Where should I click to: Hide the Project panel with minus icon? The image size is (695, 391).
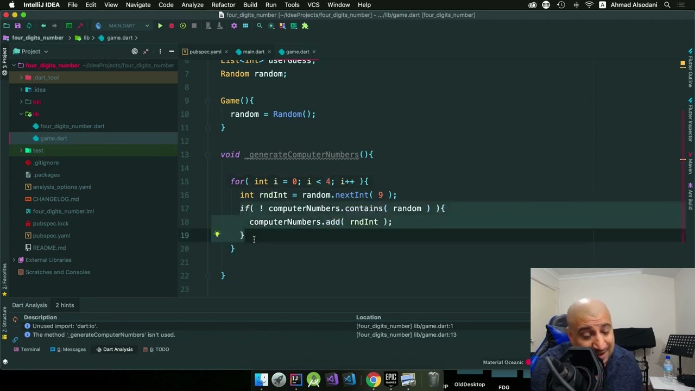(x=171, y=52)
